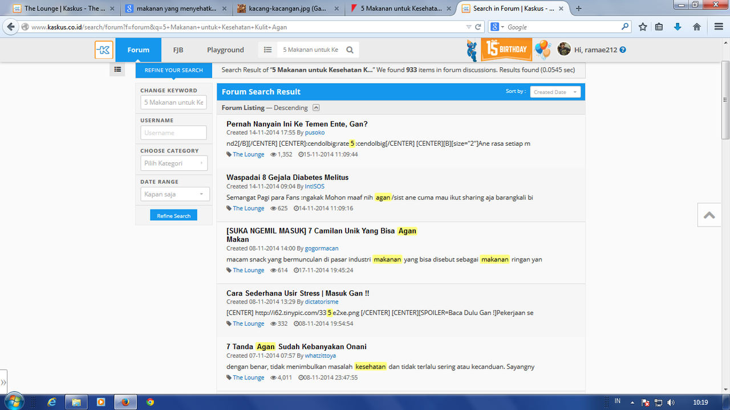730x410 pixels.
Task: Open thread 7 Camilan Unik Yang Bisa Agan Makan
Action: point(322,235)
